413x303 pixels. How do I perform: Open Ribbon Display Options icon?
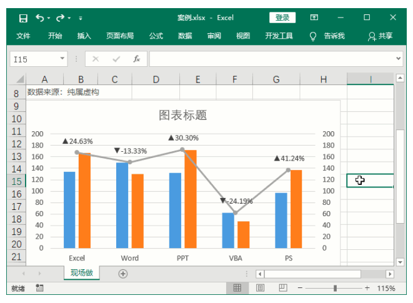314,17
